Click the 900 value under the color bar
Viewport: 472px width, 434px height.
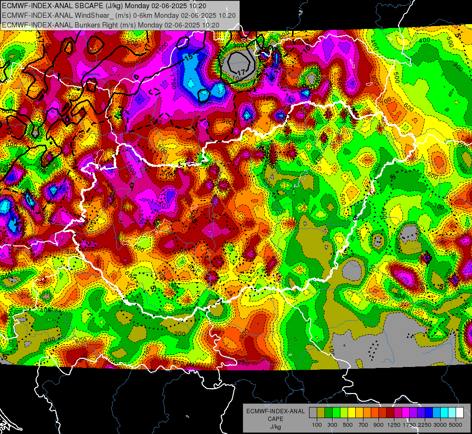(x=378, y=425)
